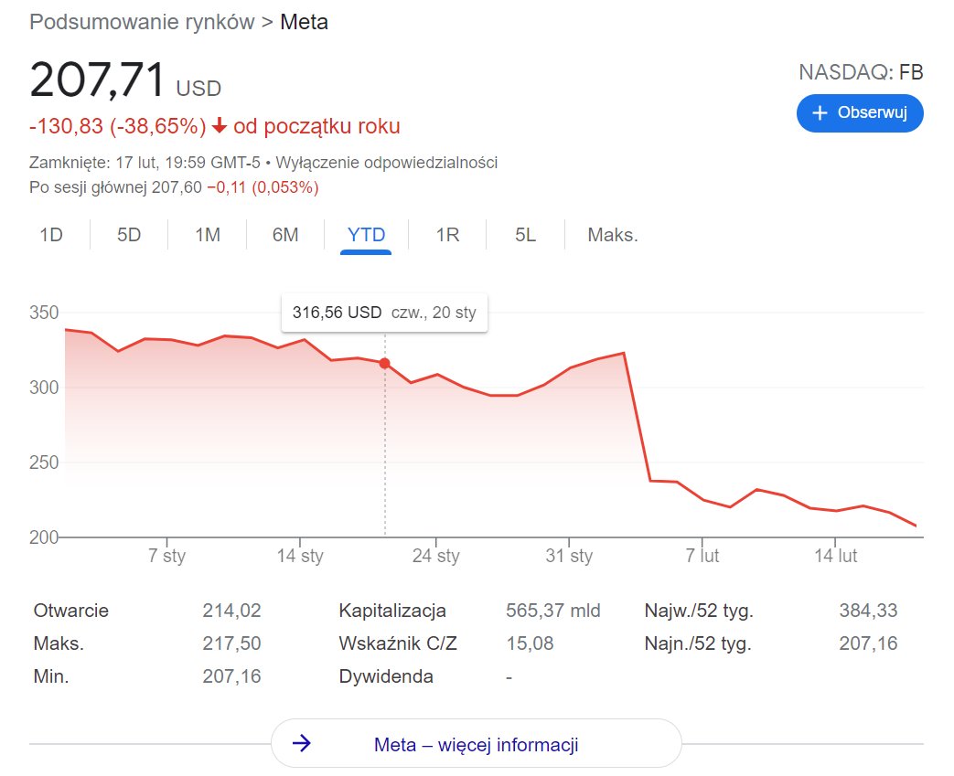Click the Kapitalizacja value 565,37 mld
This screenshot has height=776, width=954.
click(553, 611)
